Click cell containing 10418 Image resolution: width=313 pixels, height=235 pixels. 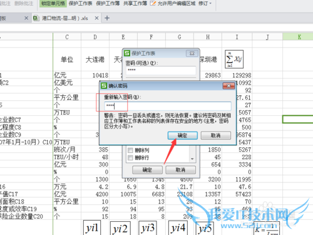[x=95, y=75]
